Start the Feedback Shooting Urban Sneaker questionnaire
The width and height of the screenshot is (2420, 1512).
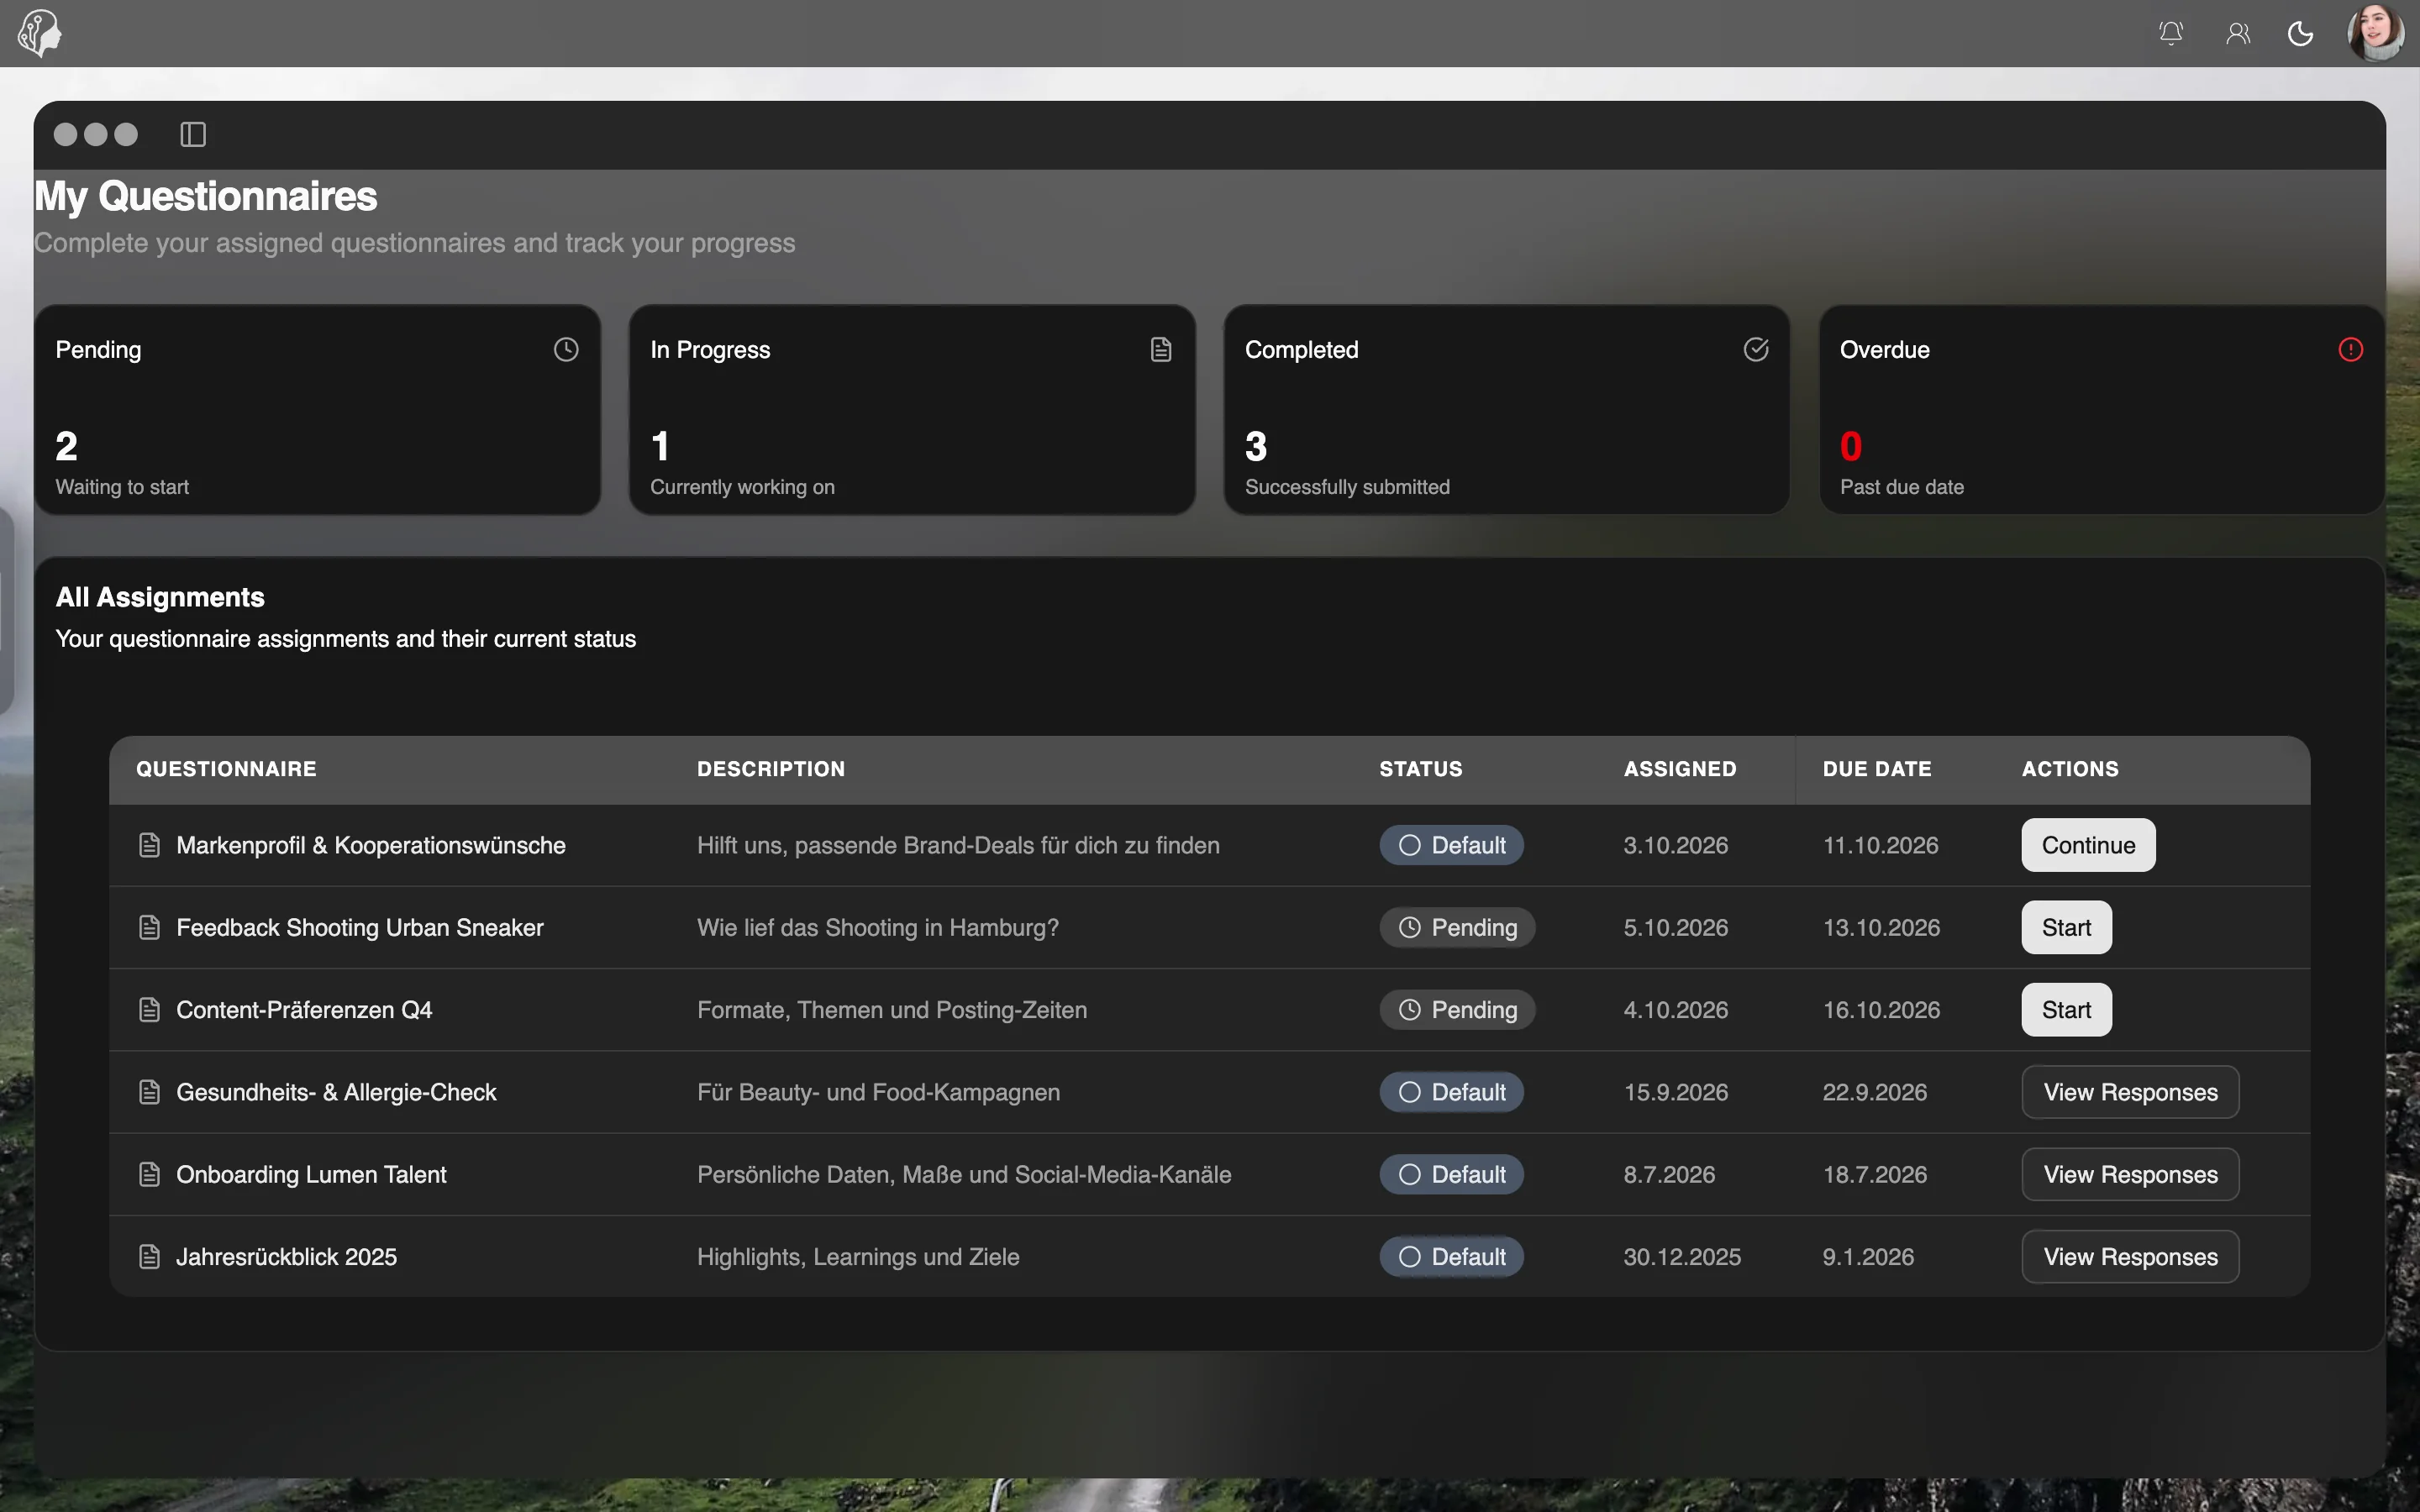(2066, 927)
